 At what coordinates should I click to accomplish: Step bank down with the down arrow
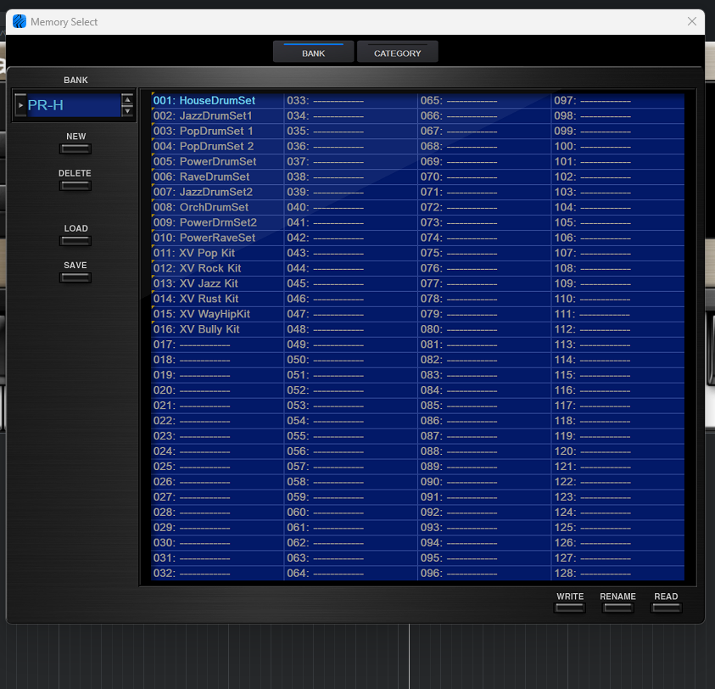127,111
